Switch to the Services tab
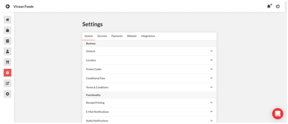This screenshot has height=124, width=288. click(102, 36)
